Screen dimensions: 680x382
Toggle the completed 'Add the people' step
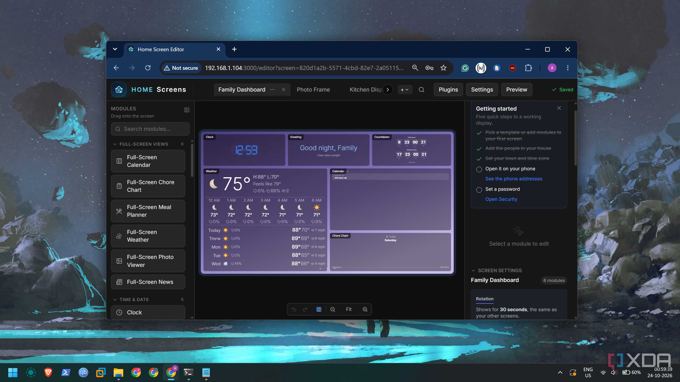pos(479,149)
